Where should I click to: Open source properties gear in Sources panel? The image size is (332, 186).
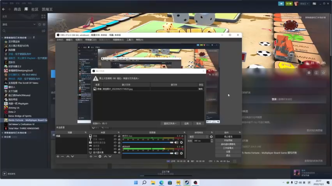[100, 157]
